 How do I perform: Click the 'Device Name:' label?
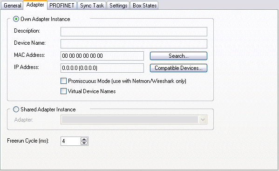point(30,43)
